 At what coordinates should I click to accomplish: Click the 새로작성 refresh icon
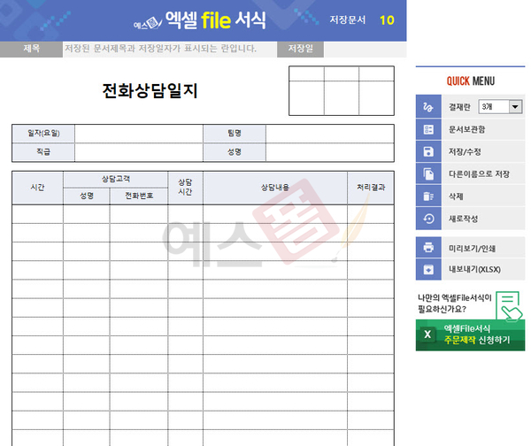click(x=428, y=219)
